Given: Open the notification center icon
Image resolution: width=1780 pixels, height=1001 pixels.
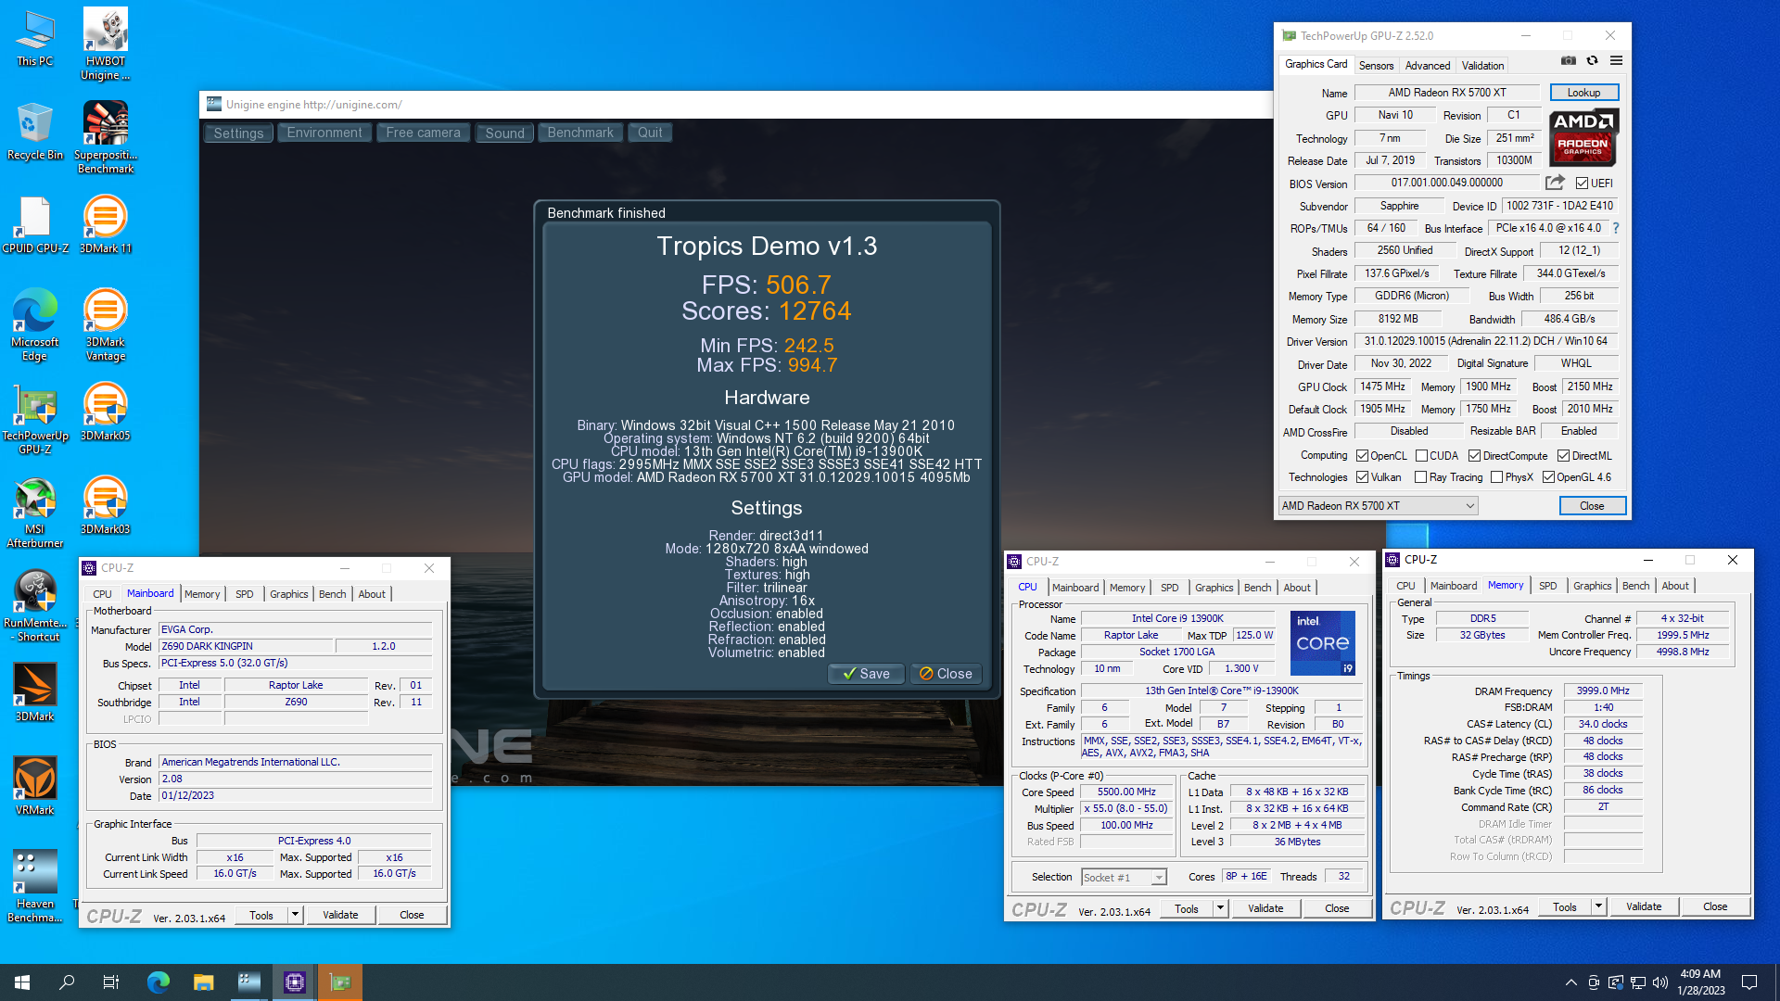Looking at the screenshot, I should (1749, 982).
